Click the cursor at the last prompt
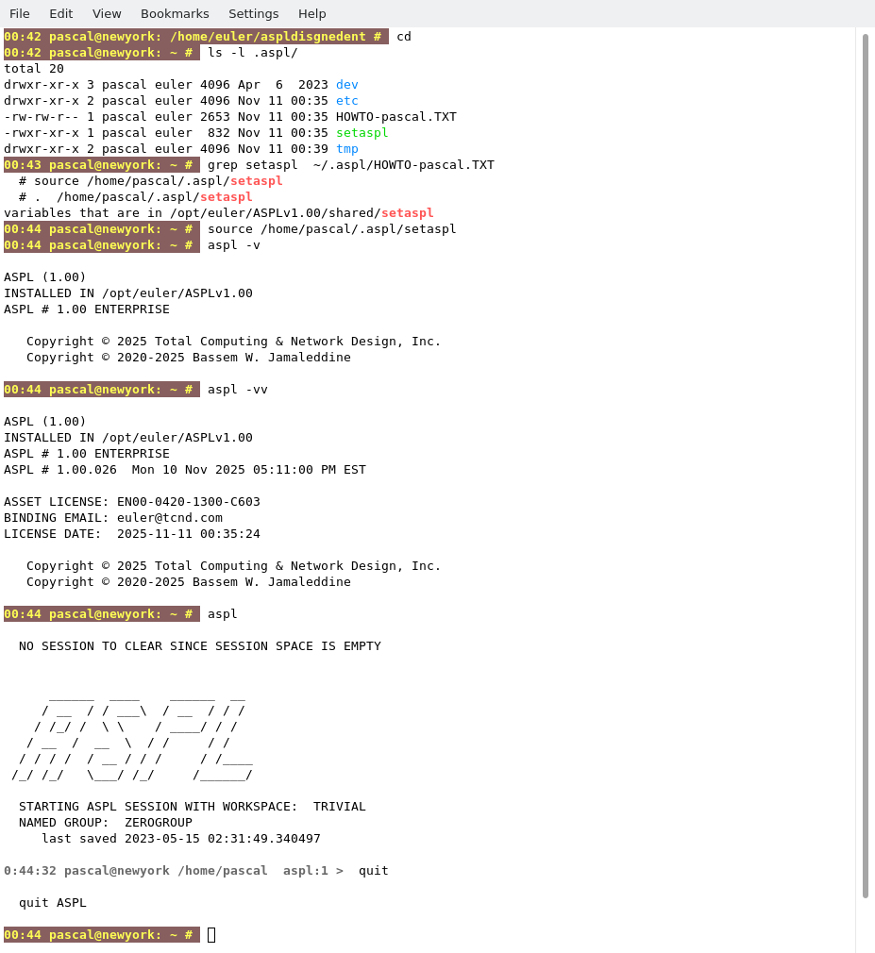This screenshot has width=875, height=953. [x=211, y=935]
